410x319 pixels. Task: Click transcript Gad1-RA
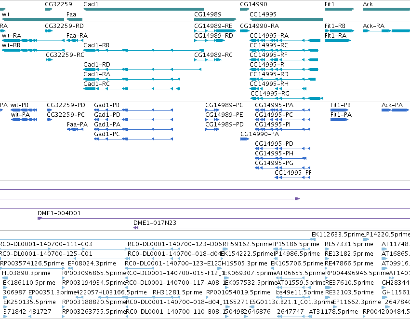point(97,74)
